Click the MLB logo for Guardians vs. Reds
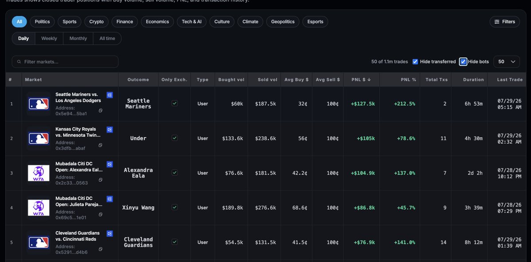 [x=39, y=243]
